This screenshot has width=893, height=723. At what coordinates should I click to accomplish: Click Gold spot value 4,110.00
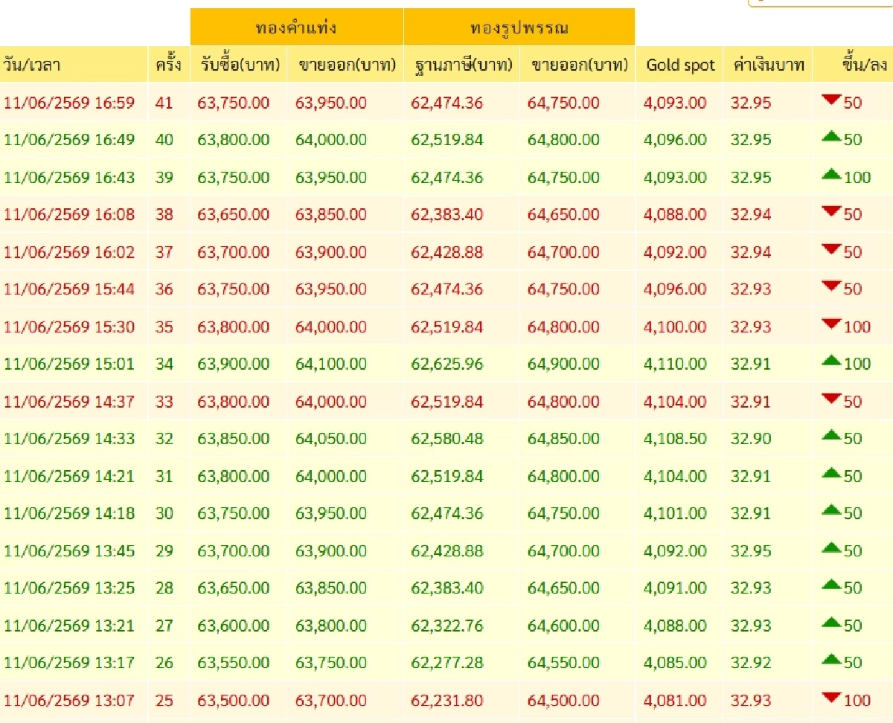pos(675,364)
